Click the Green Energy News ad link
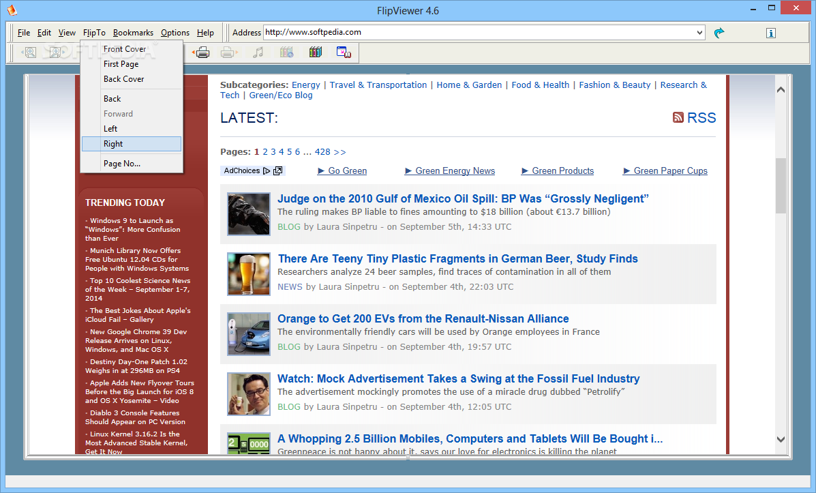 pos(455,170)
